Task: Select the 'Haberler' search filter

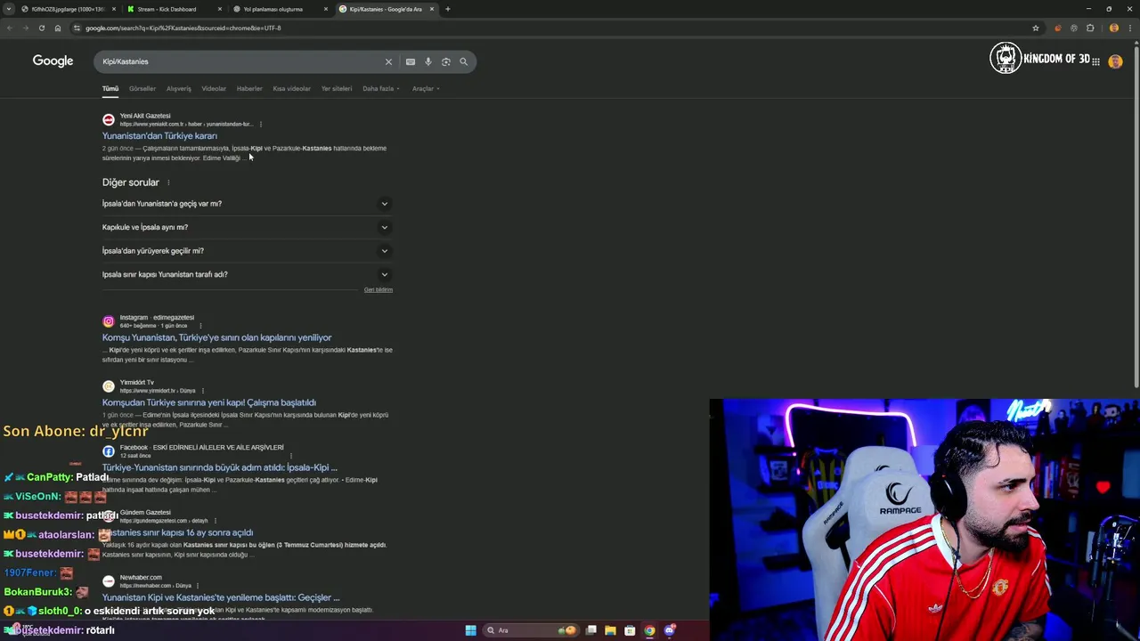Action: click(249, 88)
